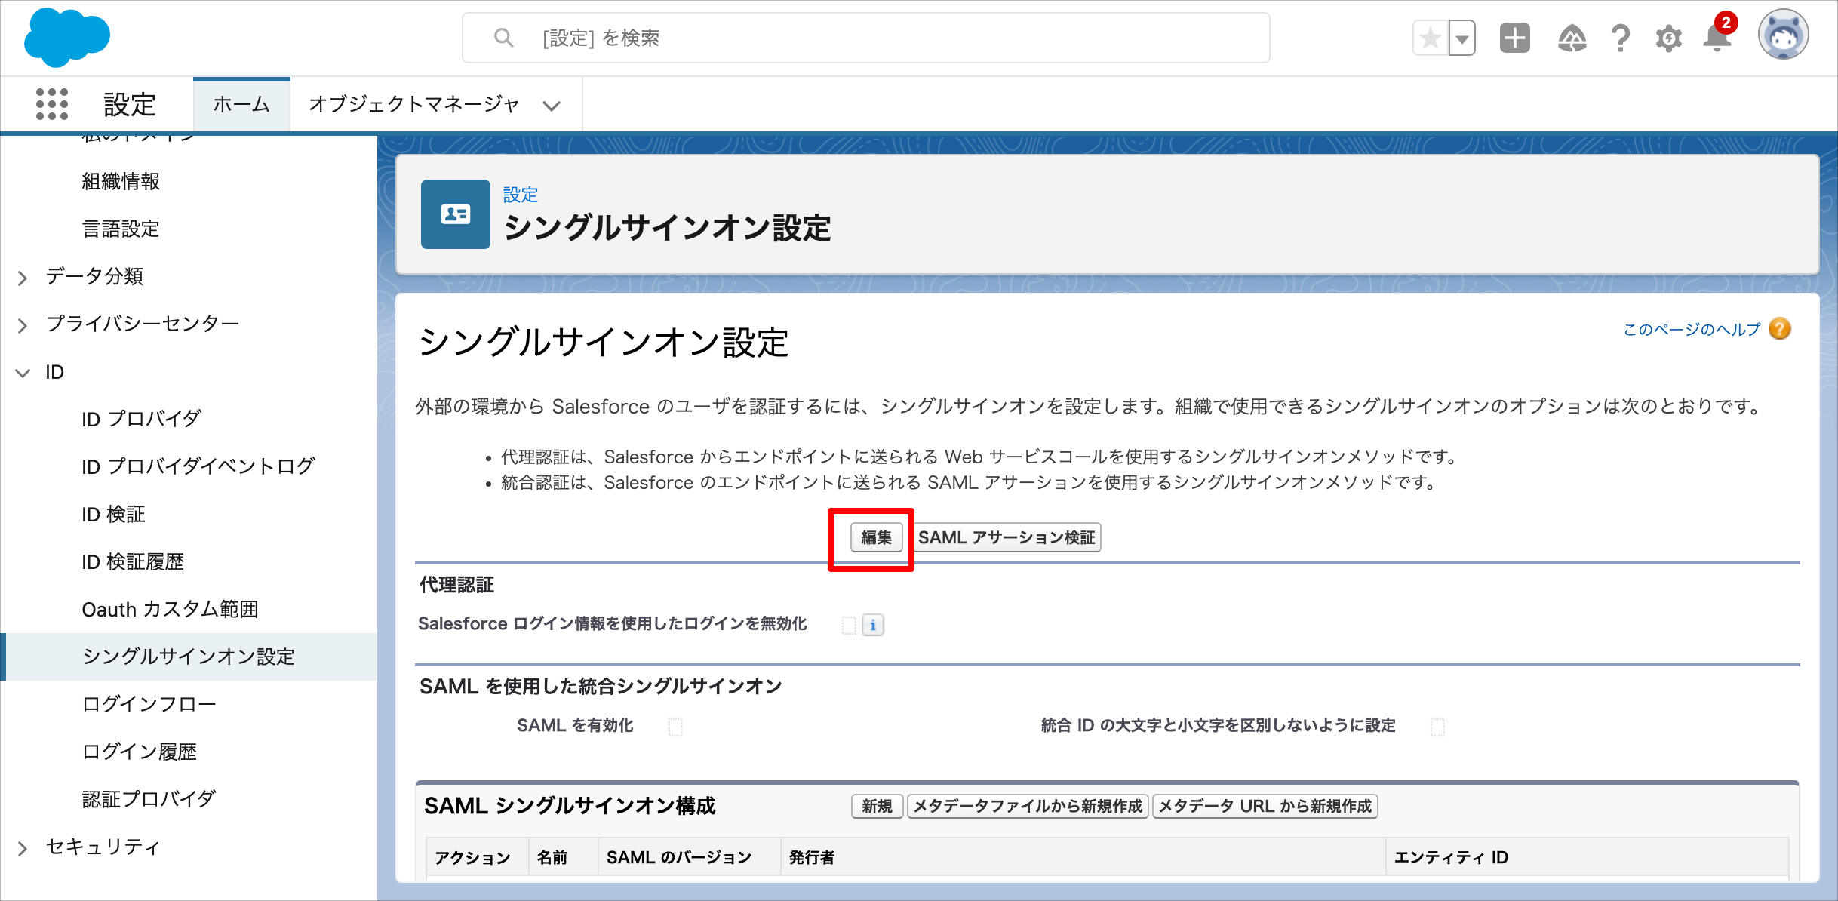Click the 編集 button
The image size is (1838, 901).
876,537
